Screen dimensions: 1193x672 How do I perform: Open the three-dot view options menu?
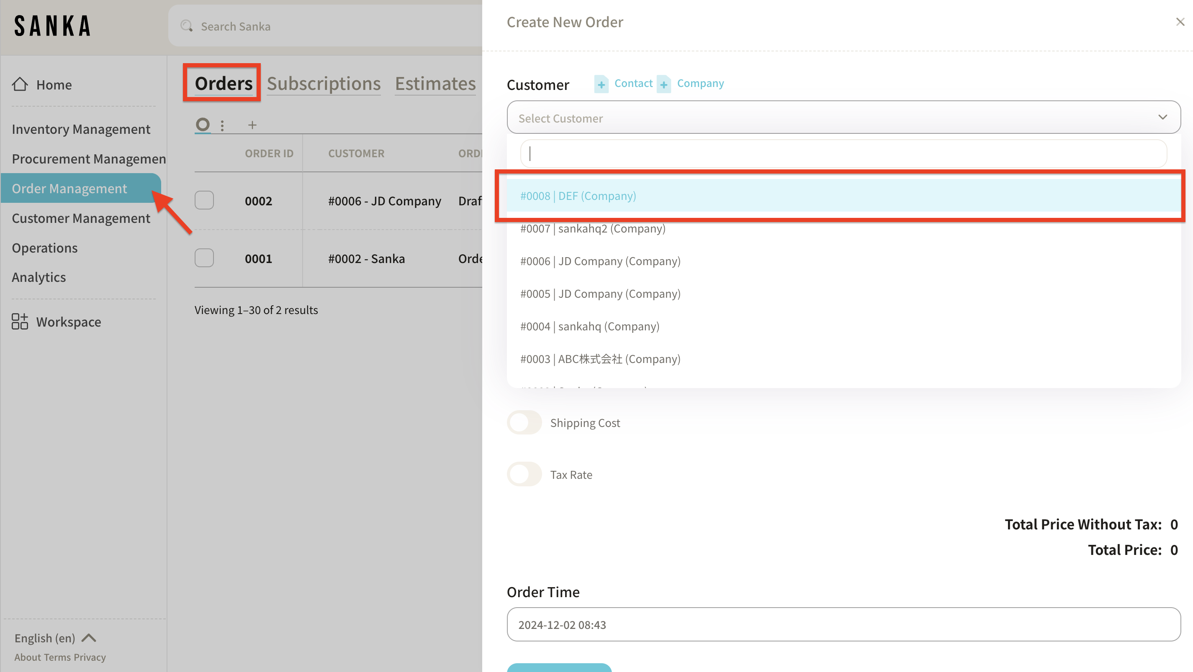coord(222,125)
